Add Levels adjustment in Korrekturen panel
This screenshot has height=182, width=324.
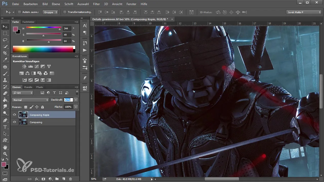[31, 66]
